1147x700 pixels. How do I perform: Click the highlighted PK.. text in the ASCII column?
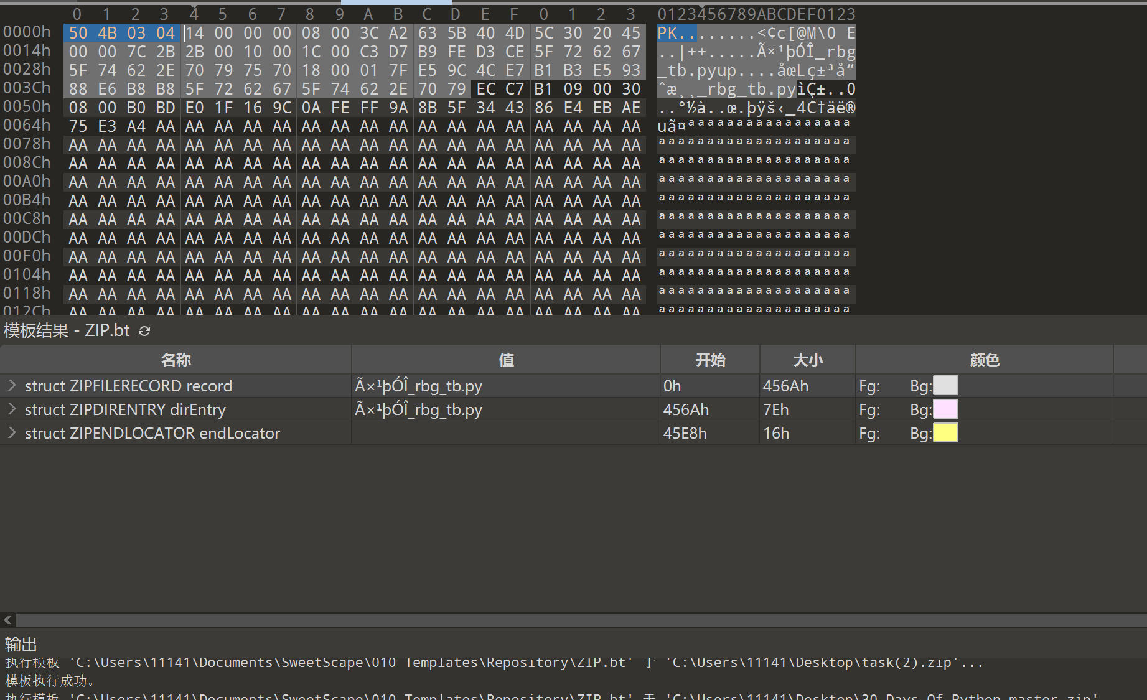676,33
